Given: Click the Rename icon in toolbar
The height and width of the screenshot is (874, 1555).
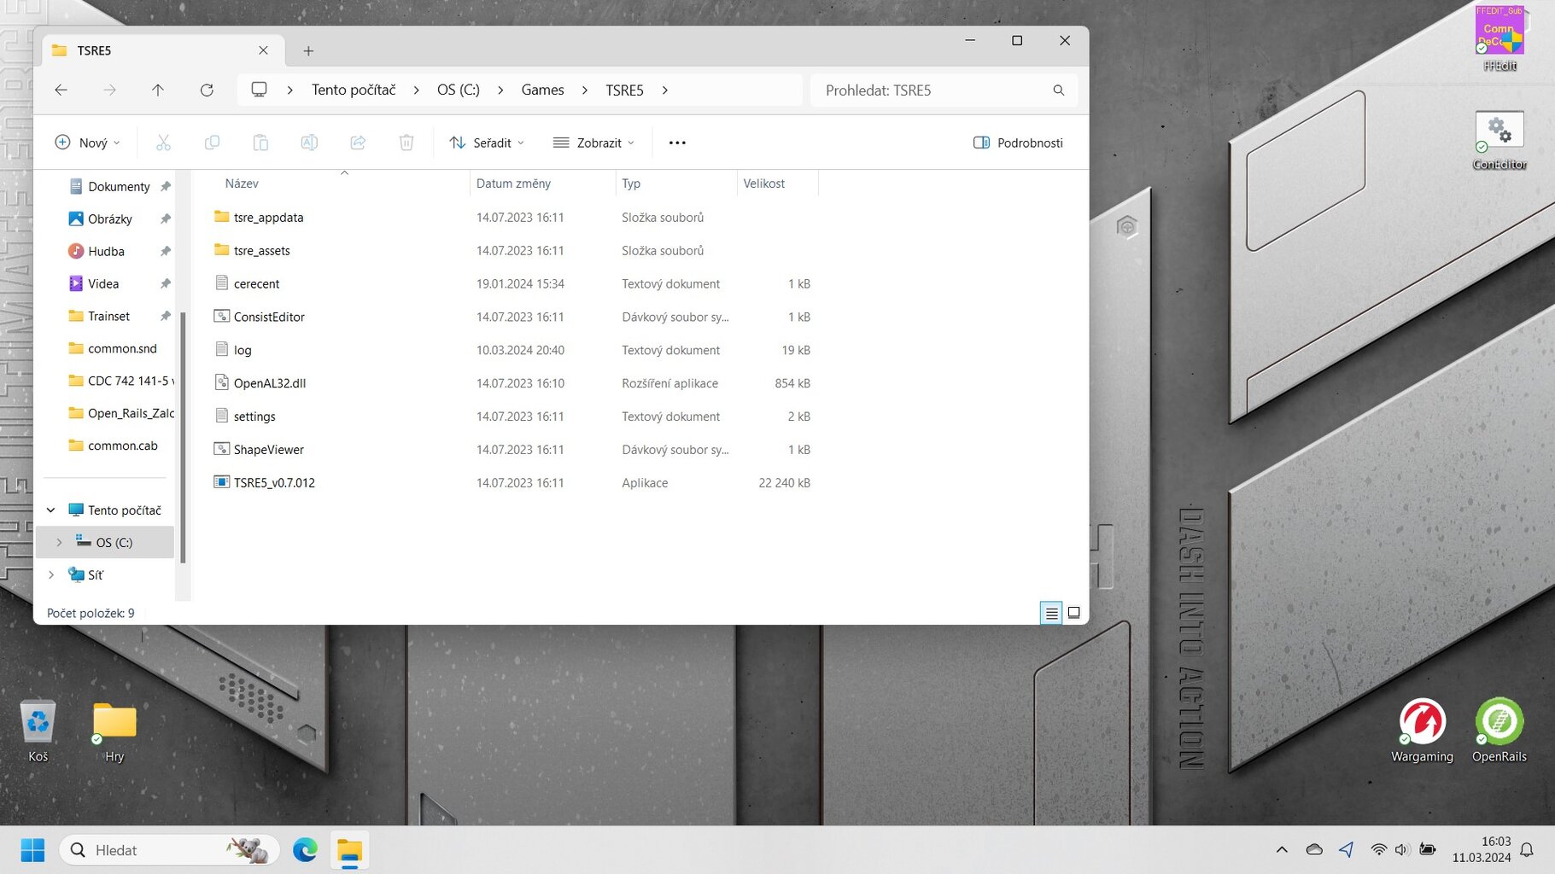Looking at the screenshot, I should click(309, 143).
